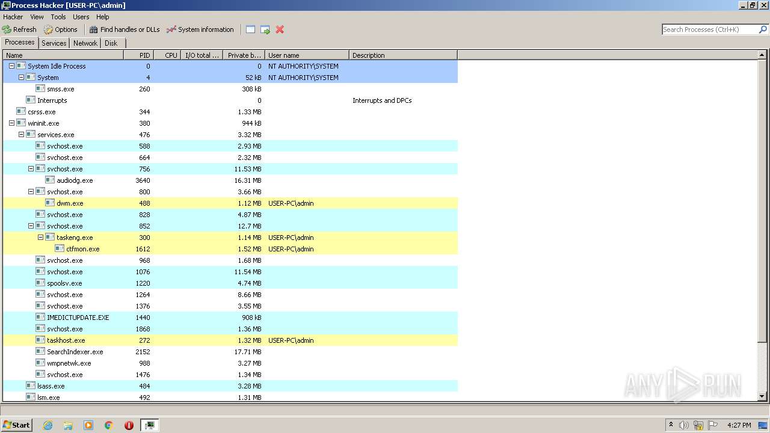Launch Google Chrome from taskbar

point(109,425)
